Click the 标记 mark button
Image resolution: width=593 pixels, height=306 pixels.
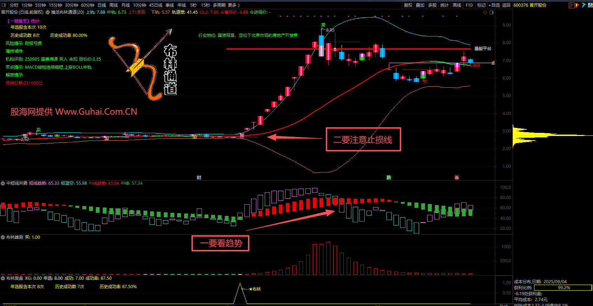pos(481,5)
